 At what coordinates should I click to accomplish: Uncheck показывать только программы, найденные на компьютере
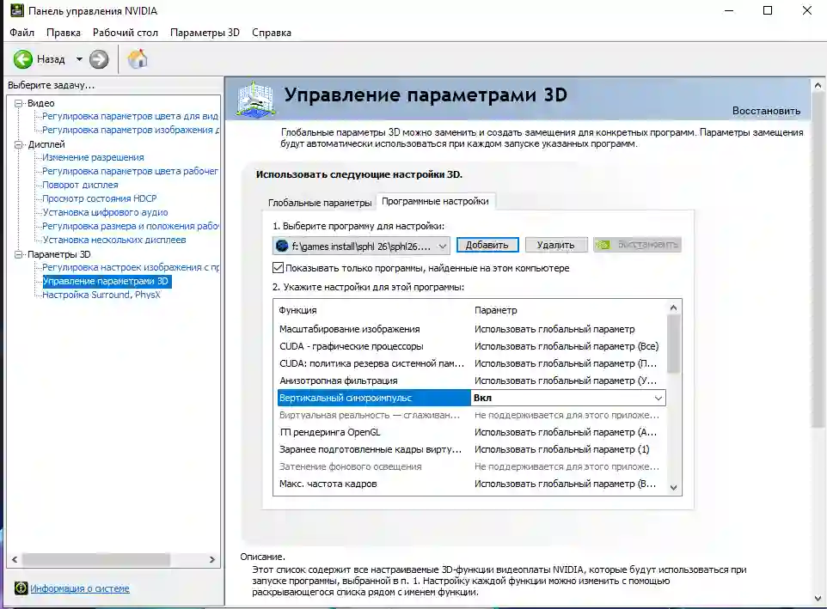(x=279, y=267)
